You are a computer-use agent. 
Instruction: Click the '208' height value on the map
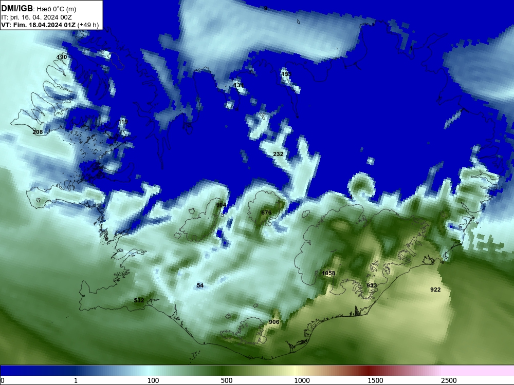point(38,132)
